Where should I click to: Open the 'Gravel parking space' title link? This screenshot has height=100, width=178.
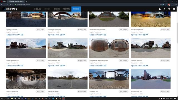(x=13, y=61)
